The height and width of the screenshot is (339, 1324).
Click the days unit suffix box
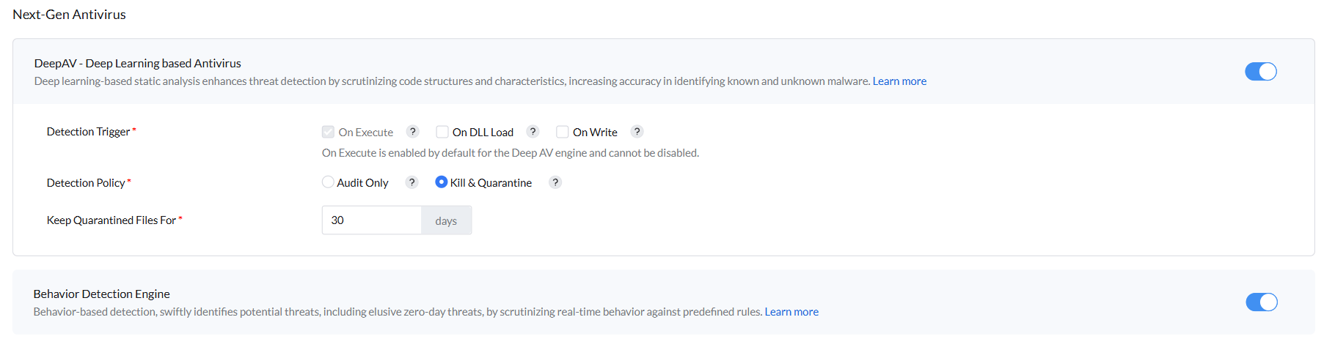click(446, 220)
